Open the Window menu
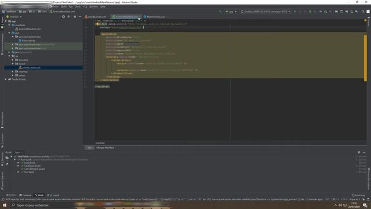The height and width of the screenshot is (209, 371). [x=94, y=6]
